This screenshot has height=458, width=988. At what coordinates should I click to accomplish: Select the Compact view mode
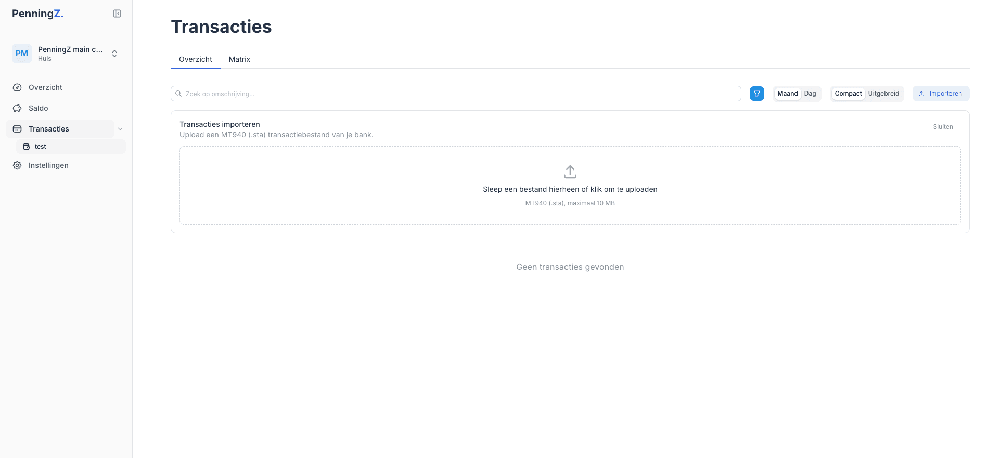click(x=848, y=94)
